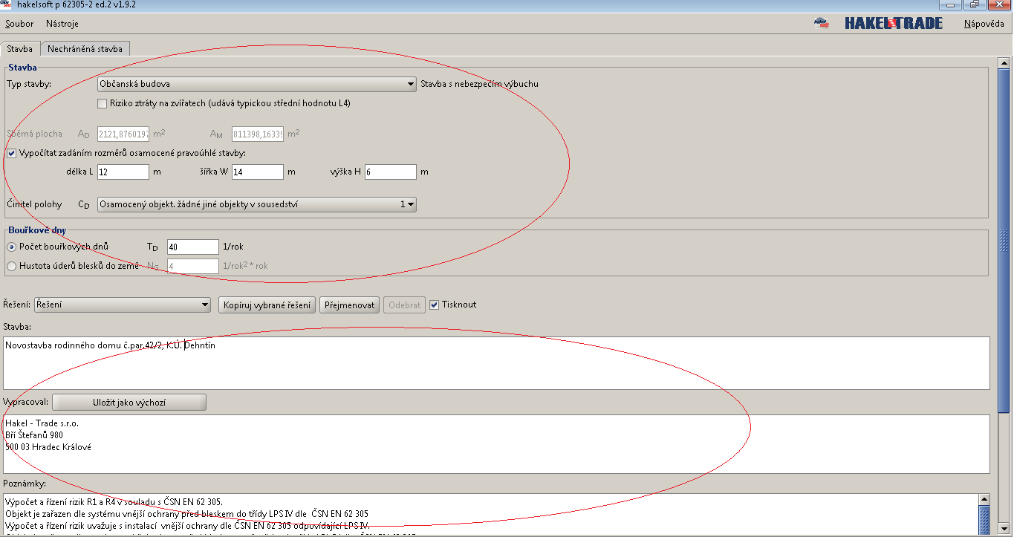Open the Řešení dropdown

click(x=123, y=305)
